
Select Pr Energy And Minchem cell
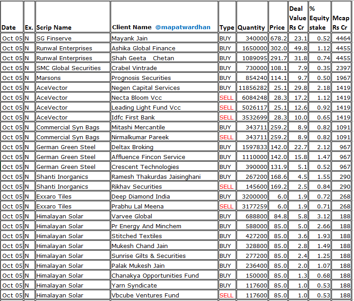point(164,226)
